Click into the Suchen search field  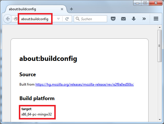(x=90, y=19)
